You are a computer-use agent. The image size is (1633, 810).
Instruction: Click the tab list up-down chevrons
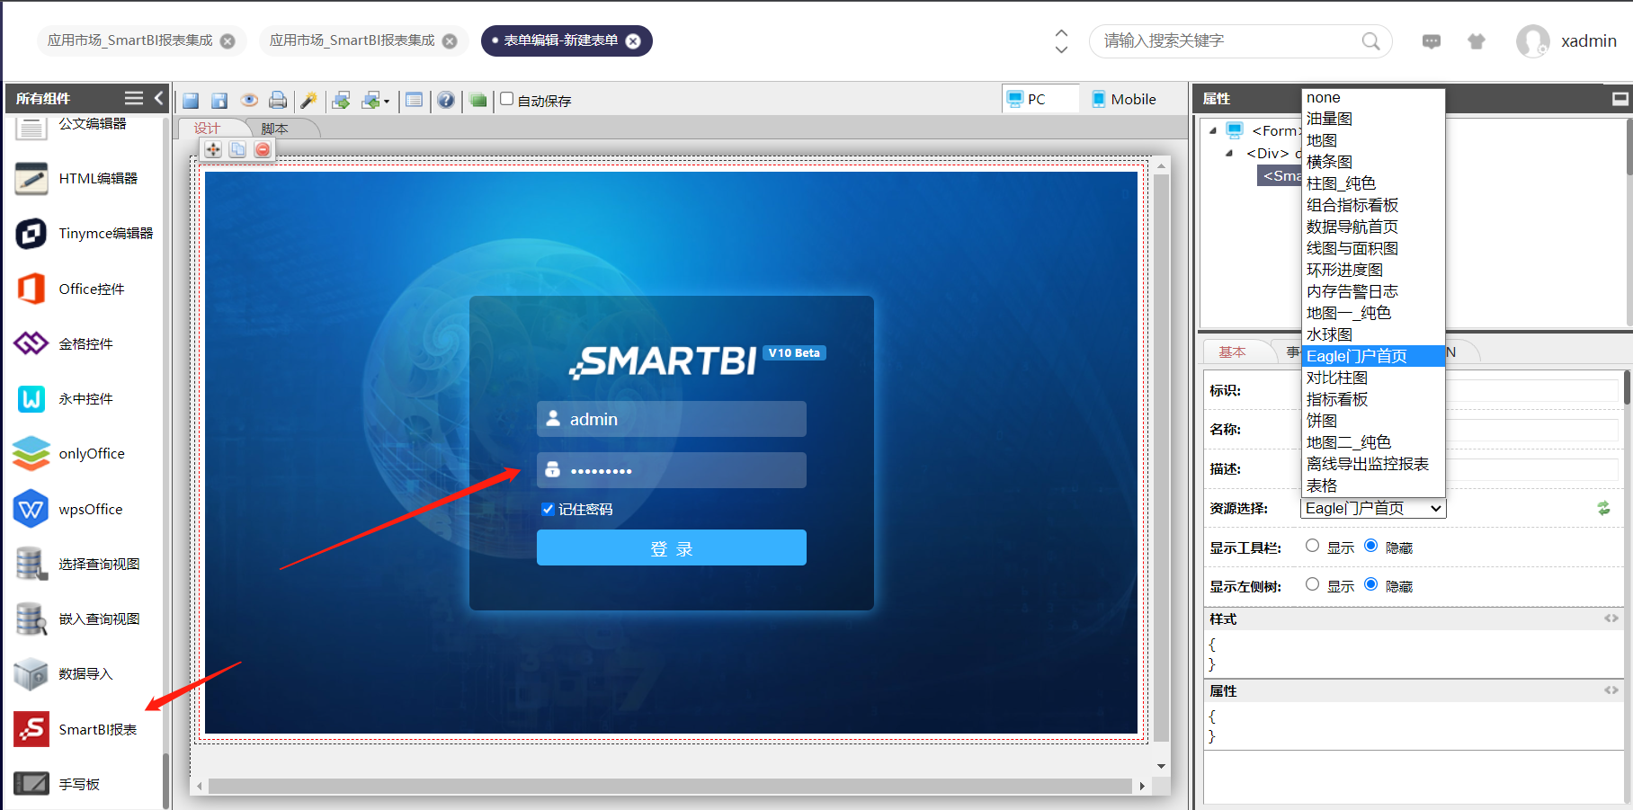1061,41
